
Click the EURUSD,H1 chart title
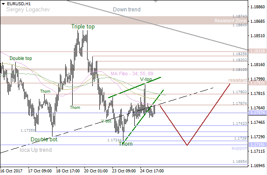[x=19, y=3]
